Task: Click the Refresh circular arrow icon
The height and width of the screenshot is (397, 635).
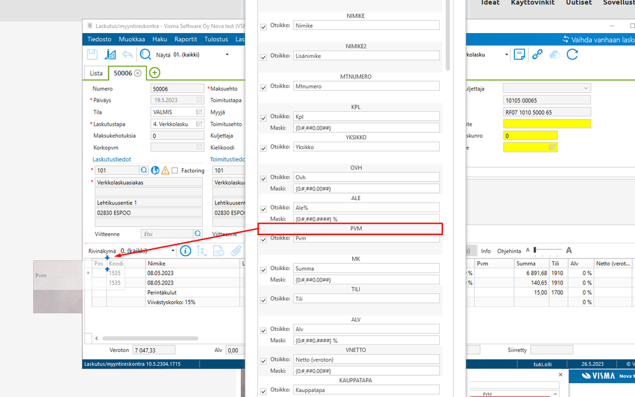Action: [x=572, y=54]
